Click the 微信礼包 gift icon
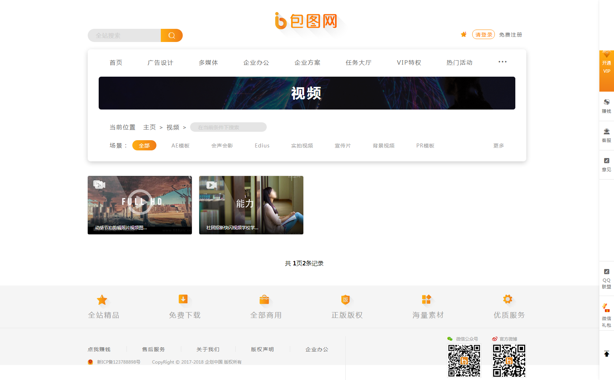The image size is (614, 380). click(607, 315)
